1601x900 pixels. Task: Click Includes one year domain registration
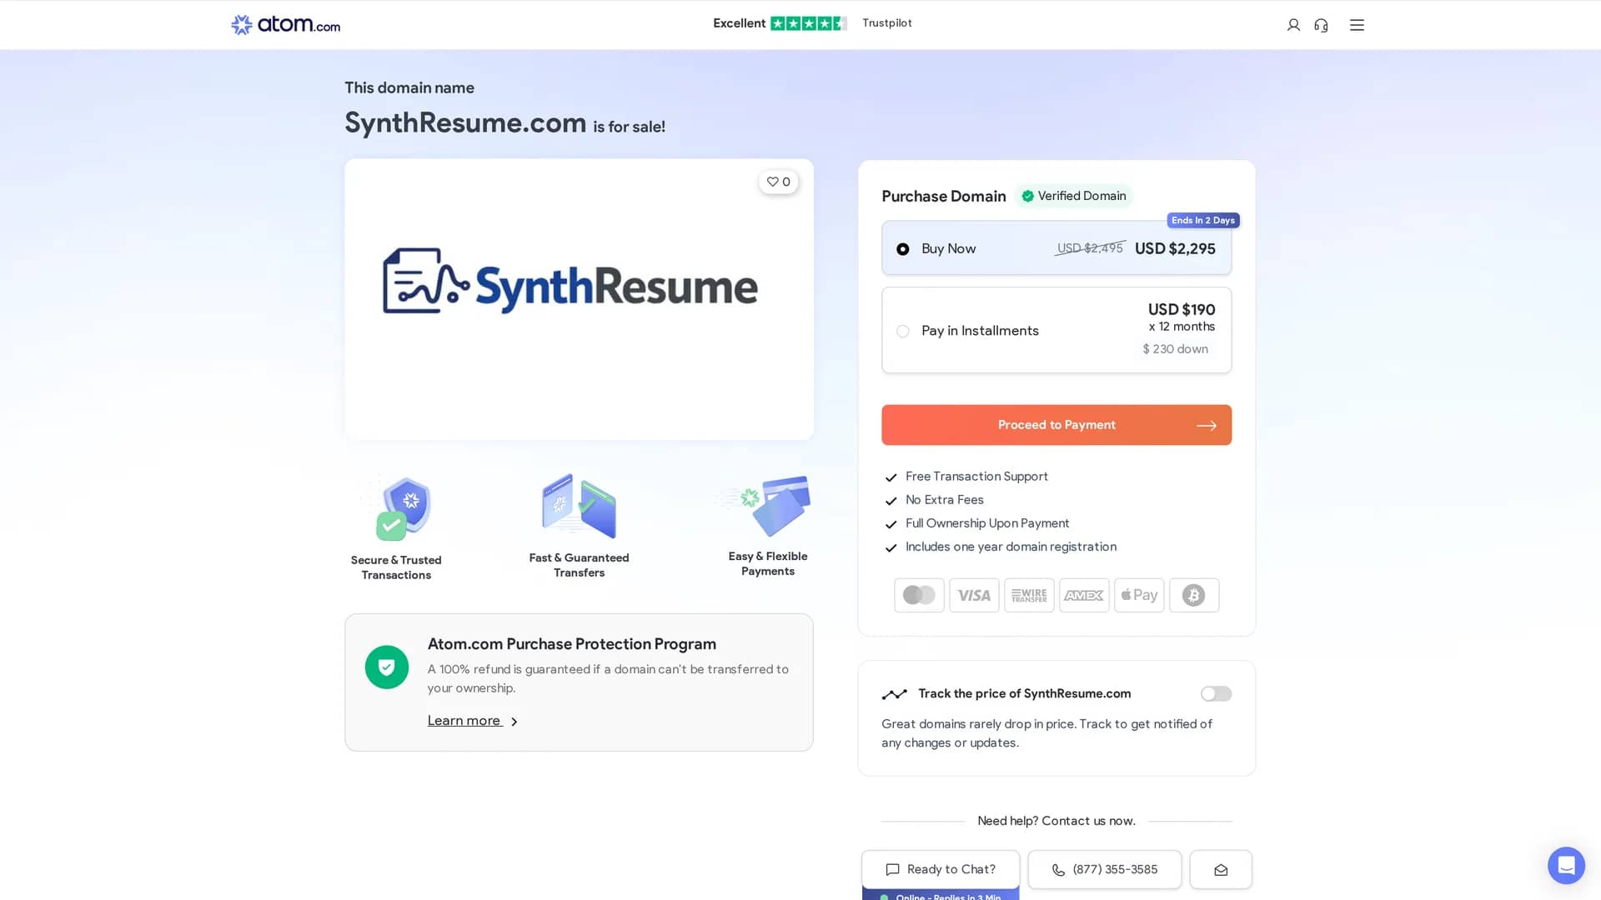point(1011,547)
